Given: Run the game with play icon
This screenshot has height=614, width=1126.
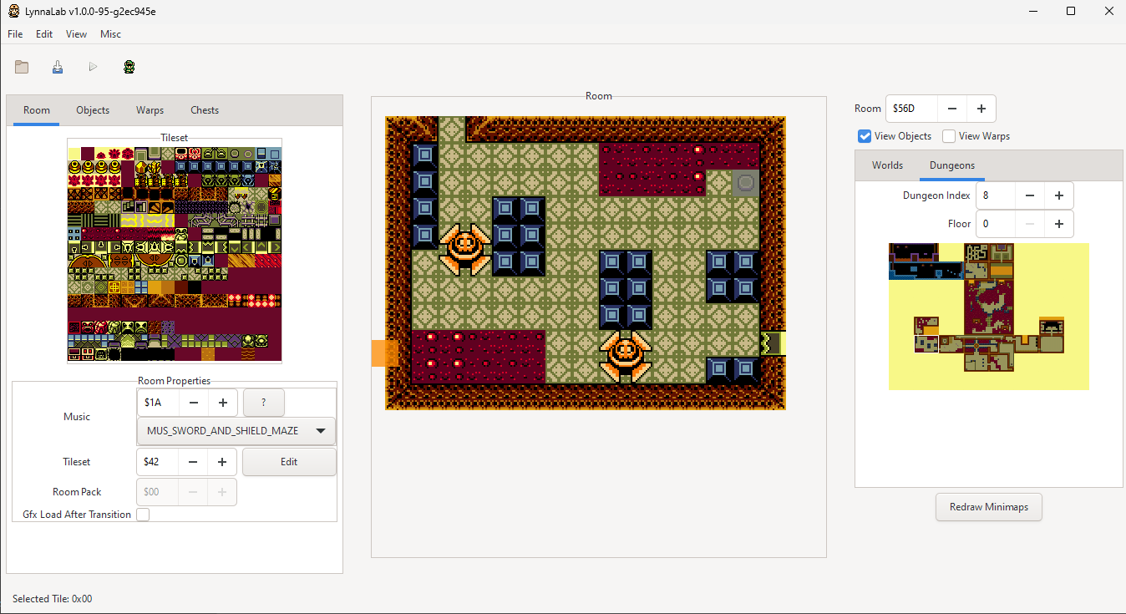Looking at the screenshot, I should tap(94, 67).
